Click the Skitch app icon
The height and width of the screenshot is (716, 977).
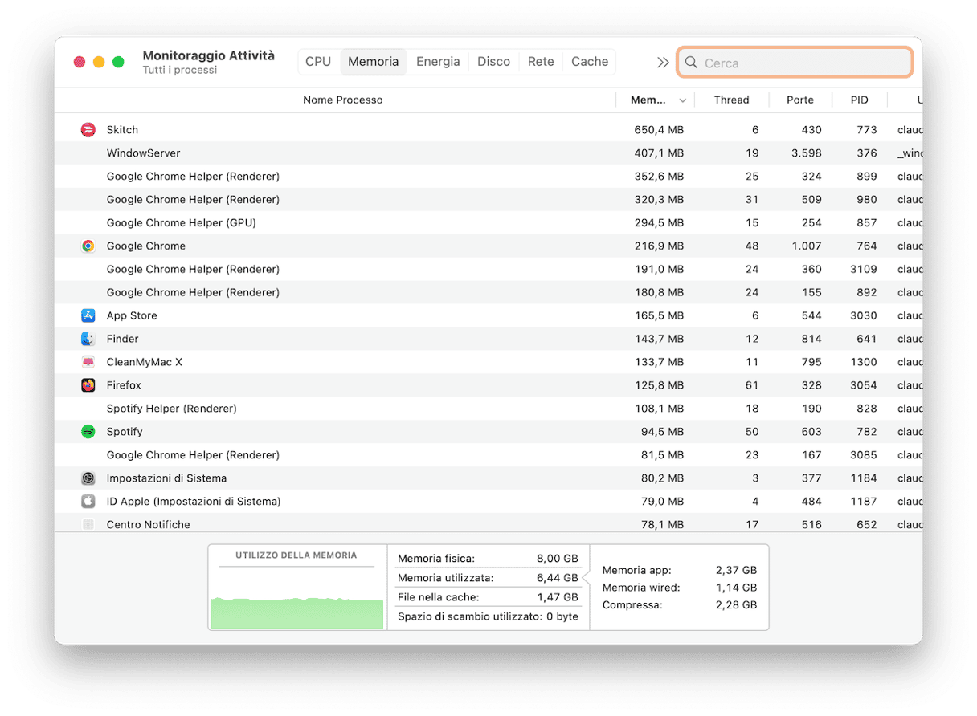click(88, 130)
